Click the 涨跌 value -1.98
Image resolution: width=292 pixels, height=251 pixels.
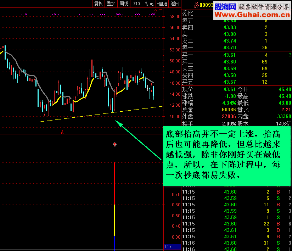coord(230,96)
